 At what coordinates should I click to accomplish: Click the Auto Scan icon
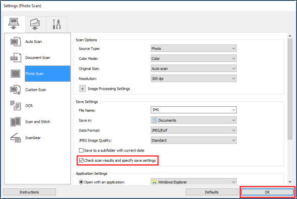[x=16, y=42]
